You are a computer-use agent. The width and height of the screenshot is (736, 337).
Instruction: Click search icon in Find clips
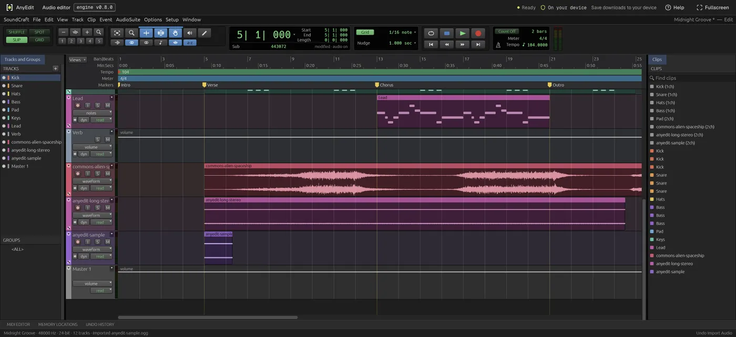[652, 78]
